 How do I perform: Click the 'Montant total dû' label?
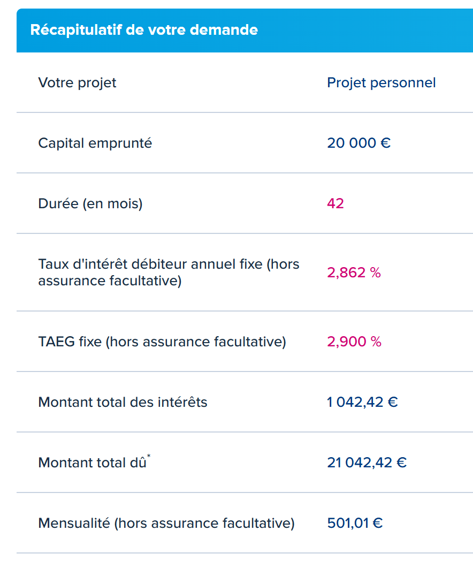[x=92, y=463]
